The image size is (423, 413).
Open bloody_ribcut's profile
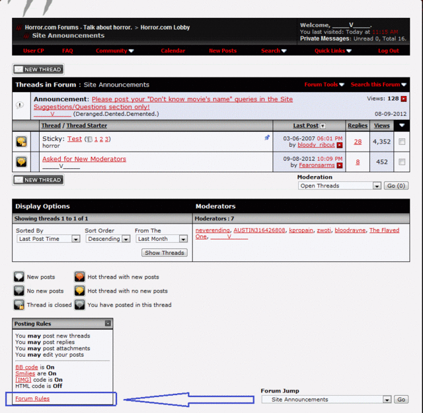point(316,145)
